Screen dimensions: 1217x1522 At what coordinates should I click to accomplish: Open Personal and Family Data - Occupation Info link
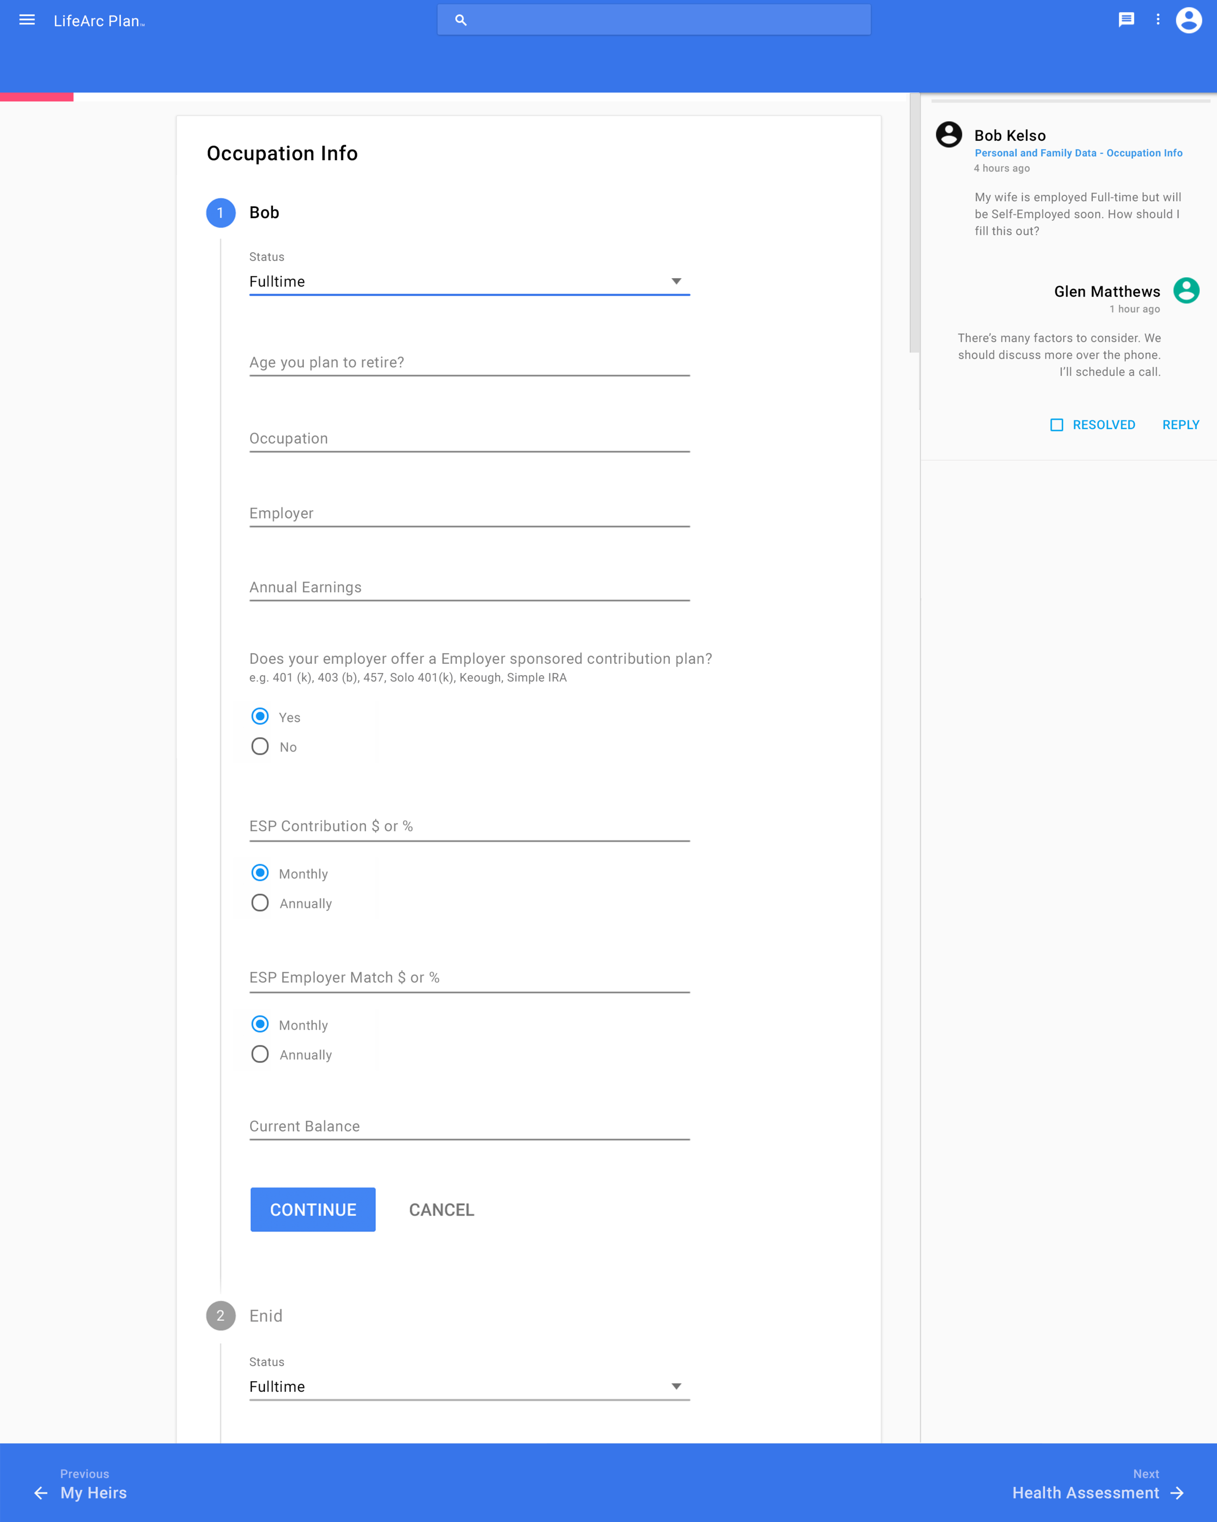[x=1078, y=153]
